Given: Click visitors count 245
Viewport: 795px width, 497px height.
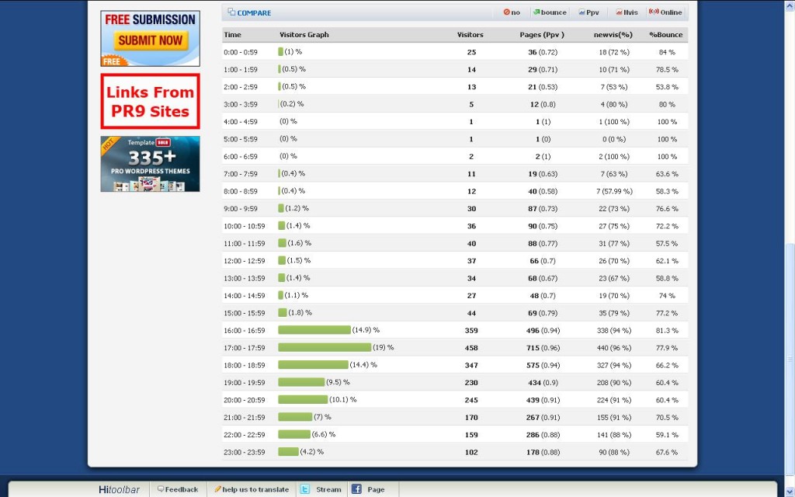Looking at the screenshot, I should point(471,400).
